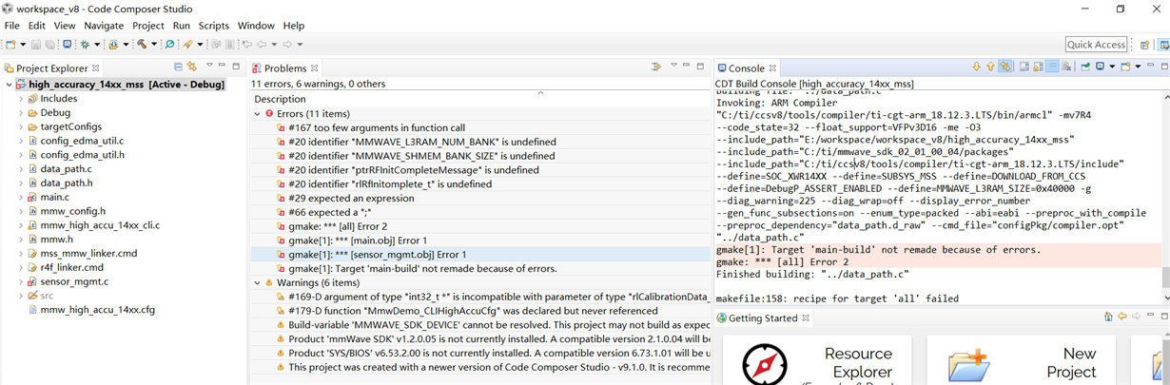Open the Project menu
Image resolution: width=1170 pixels, height=385 pixels.
tap(148, 26)
